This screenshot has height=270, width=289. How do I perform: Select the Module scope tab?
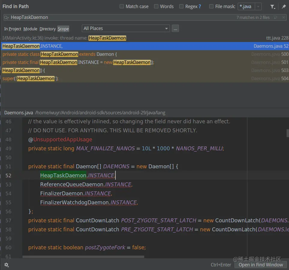coord(30,29)
